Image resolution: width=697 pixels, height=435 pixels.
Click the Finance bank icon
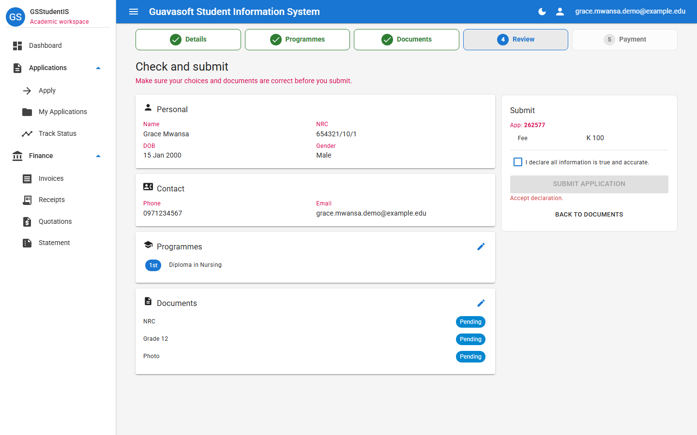(x=17, y=156)
